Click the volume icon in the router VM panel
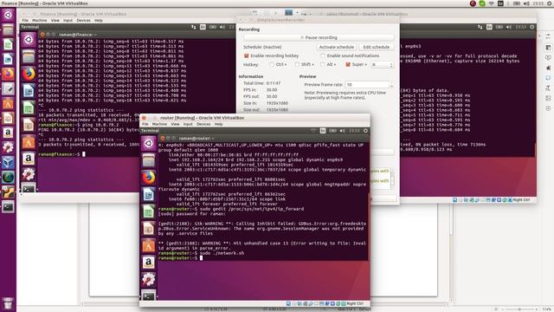Viewport: 554px width, 312px height. (x=342, y=131)
